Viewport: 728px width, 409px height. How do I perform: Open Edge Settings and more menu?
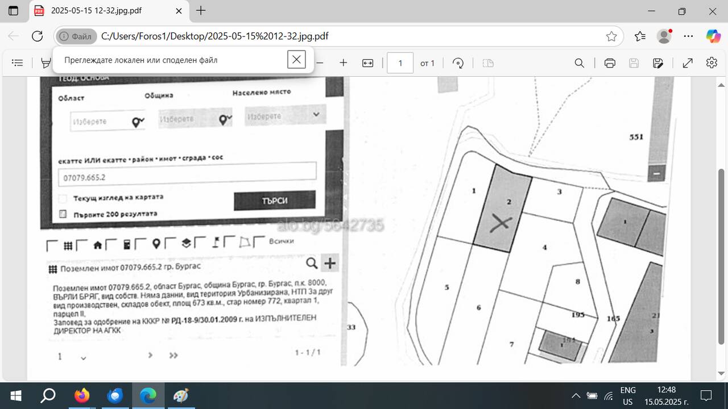[688, 36]
